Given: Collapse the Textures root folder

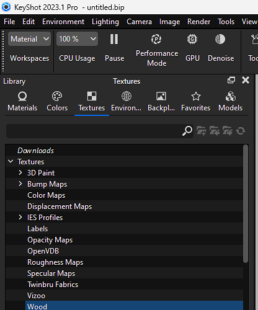Looking at the screenshot, I should click(11, 161).
